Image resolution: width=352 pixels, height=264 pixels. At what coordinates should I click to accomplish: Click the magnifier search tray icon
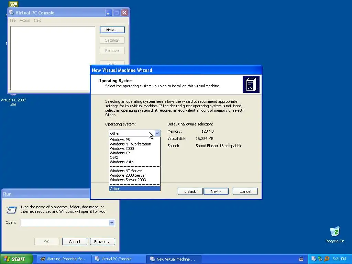(x=327, y=259)
